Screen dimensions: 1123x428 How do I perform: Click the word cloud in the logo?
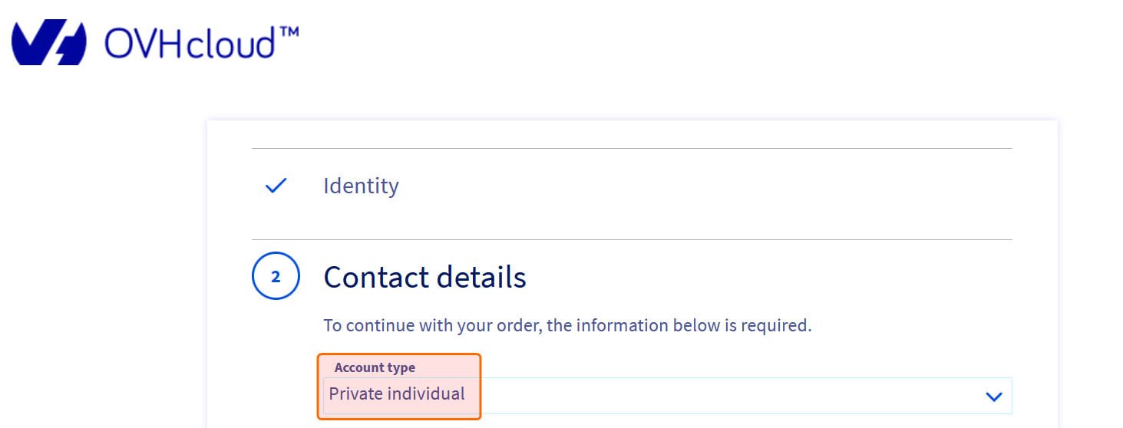pos(233,44)
